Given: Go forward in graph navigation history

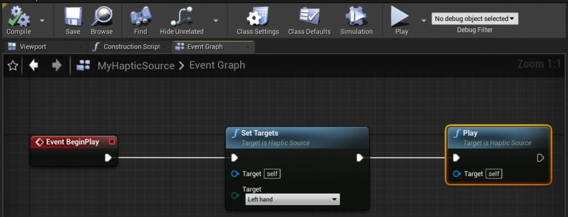Looking at the screenshot, I should [x=57, y=65].
